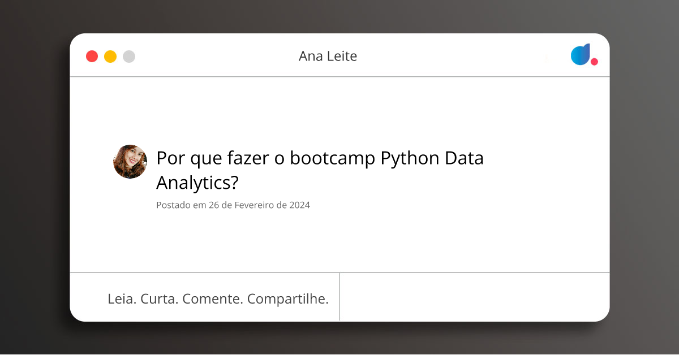The width and height of the screenshot is (679, 355).
Task: Click 'Analytics?' on the title's second line
Action: click(x=197, y=183)
